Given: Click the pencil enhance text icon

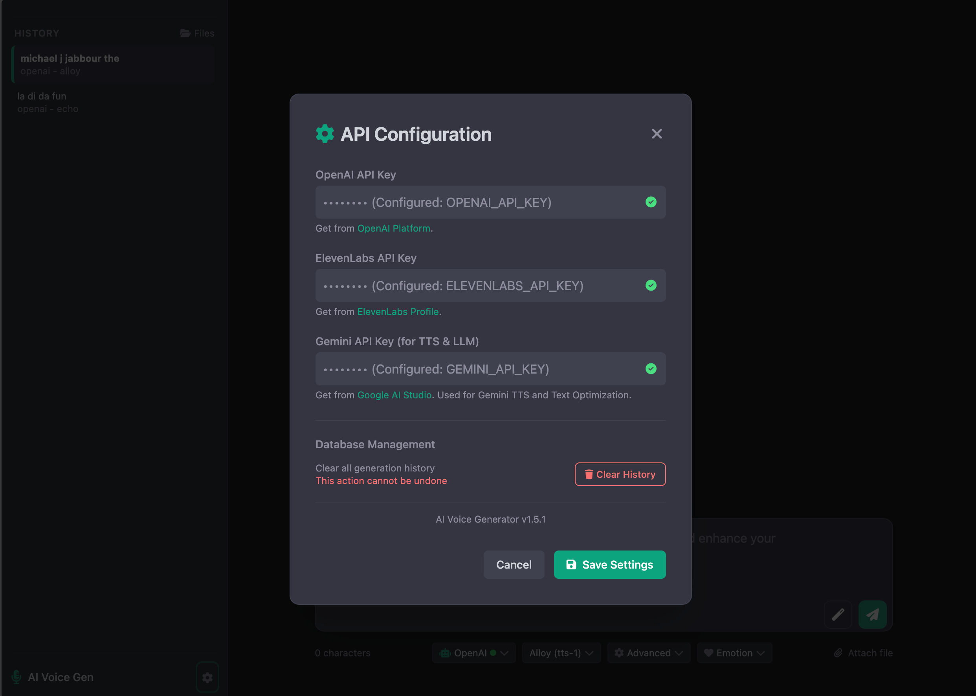Looking at the screenshot, I should pyautogui.click(x=838, y=615).
